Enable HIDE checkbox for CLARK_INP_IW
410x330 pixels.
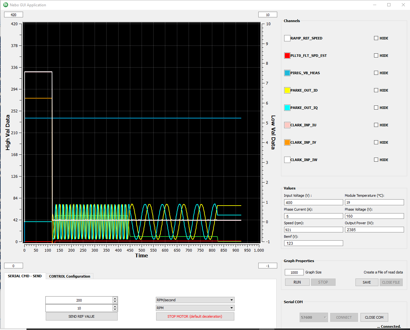click(376, 160)
